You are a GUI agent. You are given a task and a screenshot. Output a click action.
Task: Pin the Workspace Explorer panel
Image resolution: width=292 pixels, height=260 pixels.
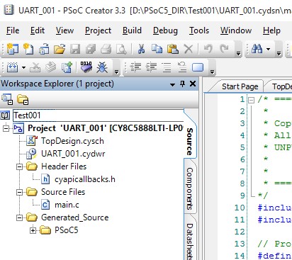[182, 84]
